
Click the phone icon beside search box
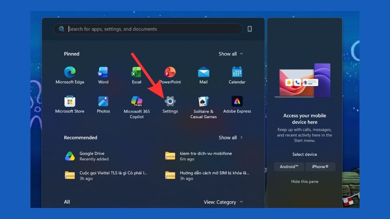250,29
